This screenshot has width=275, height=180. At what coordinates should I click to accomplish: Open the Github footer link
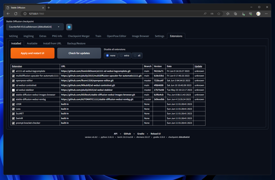pyautogui.click(x=127, y=134)
